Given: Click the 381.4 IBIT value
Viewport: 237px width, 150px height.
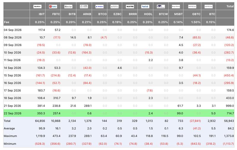Looking at the screenshot, I should tap(41, 106).
